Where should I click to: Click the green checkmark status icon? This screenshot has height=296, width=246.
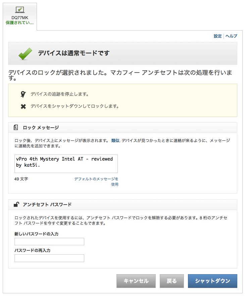tap(25, 53)
